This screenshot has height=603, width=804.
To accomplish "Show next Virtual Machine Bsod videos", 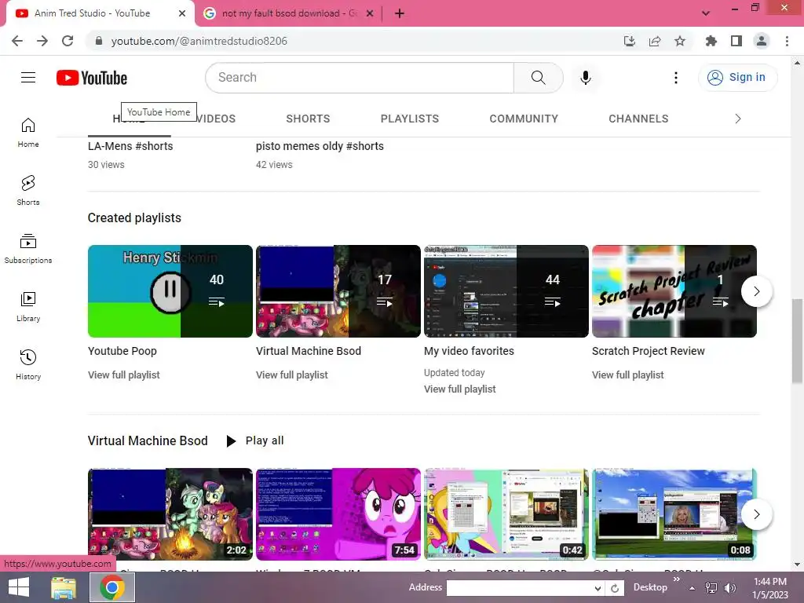I will point(756,514).
